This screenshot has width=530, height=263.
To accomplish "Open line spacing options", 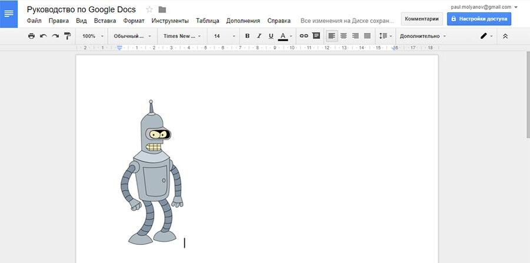I will point(385,36).
